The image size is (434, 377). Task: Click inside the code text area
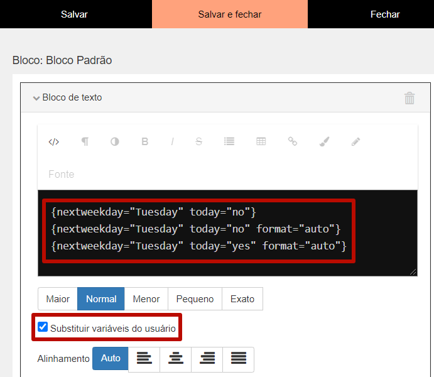pyautogui.click(x=227, y=233)
